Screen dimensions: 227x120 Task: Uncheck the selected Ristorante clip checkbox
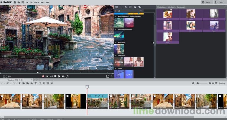click(x=89, y=96)
